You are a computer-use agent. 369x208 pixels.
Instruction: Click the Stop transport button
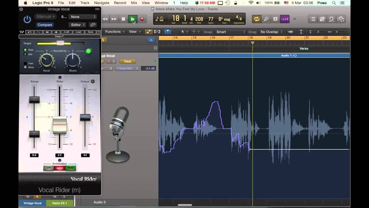tap(123, 19)
